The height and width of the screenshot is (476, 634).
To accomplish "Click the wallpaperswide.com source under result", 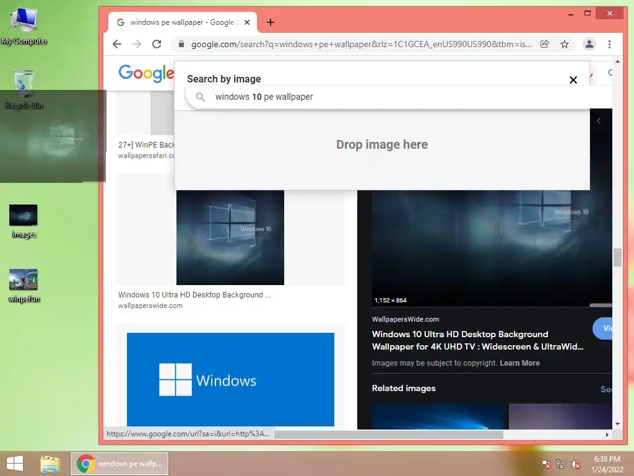I will (150, 306).
